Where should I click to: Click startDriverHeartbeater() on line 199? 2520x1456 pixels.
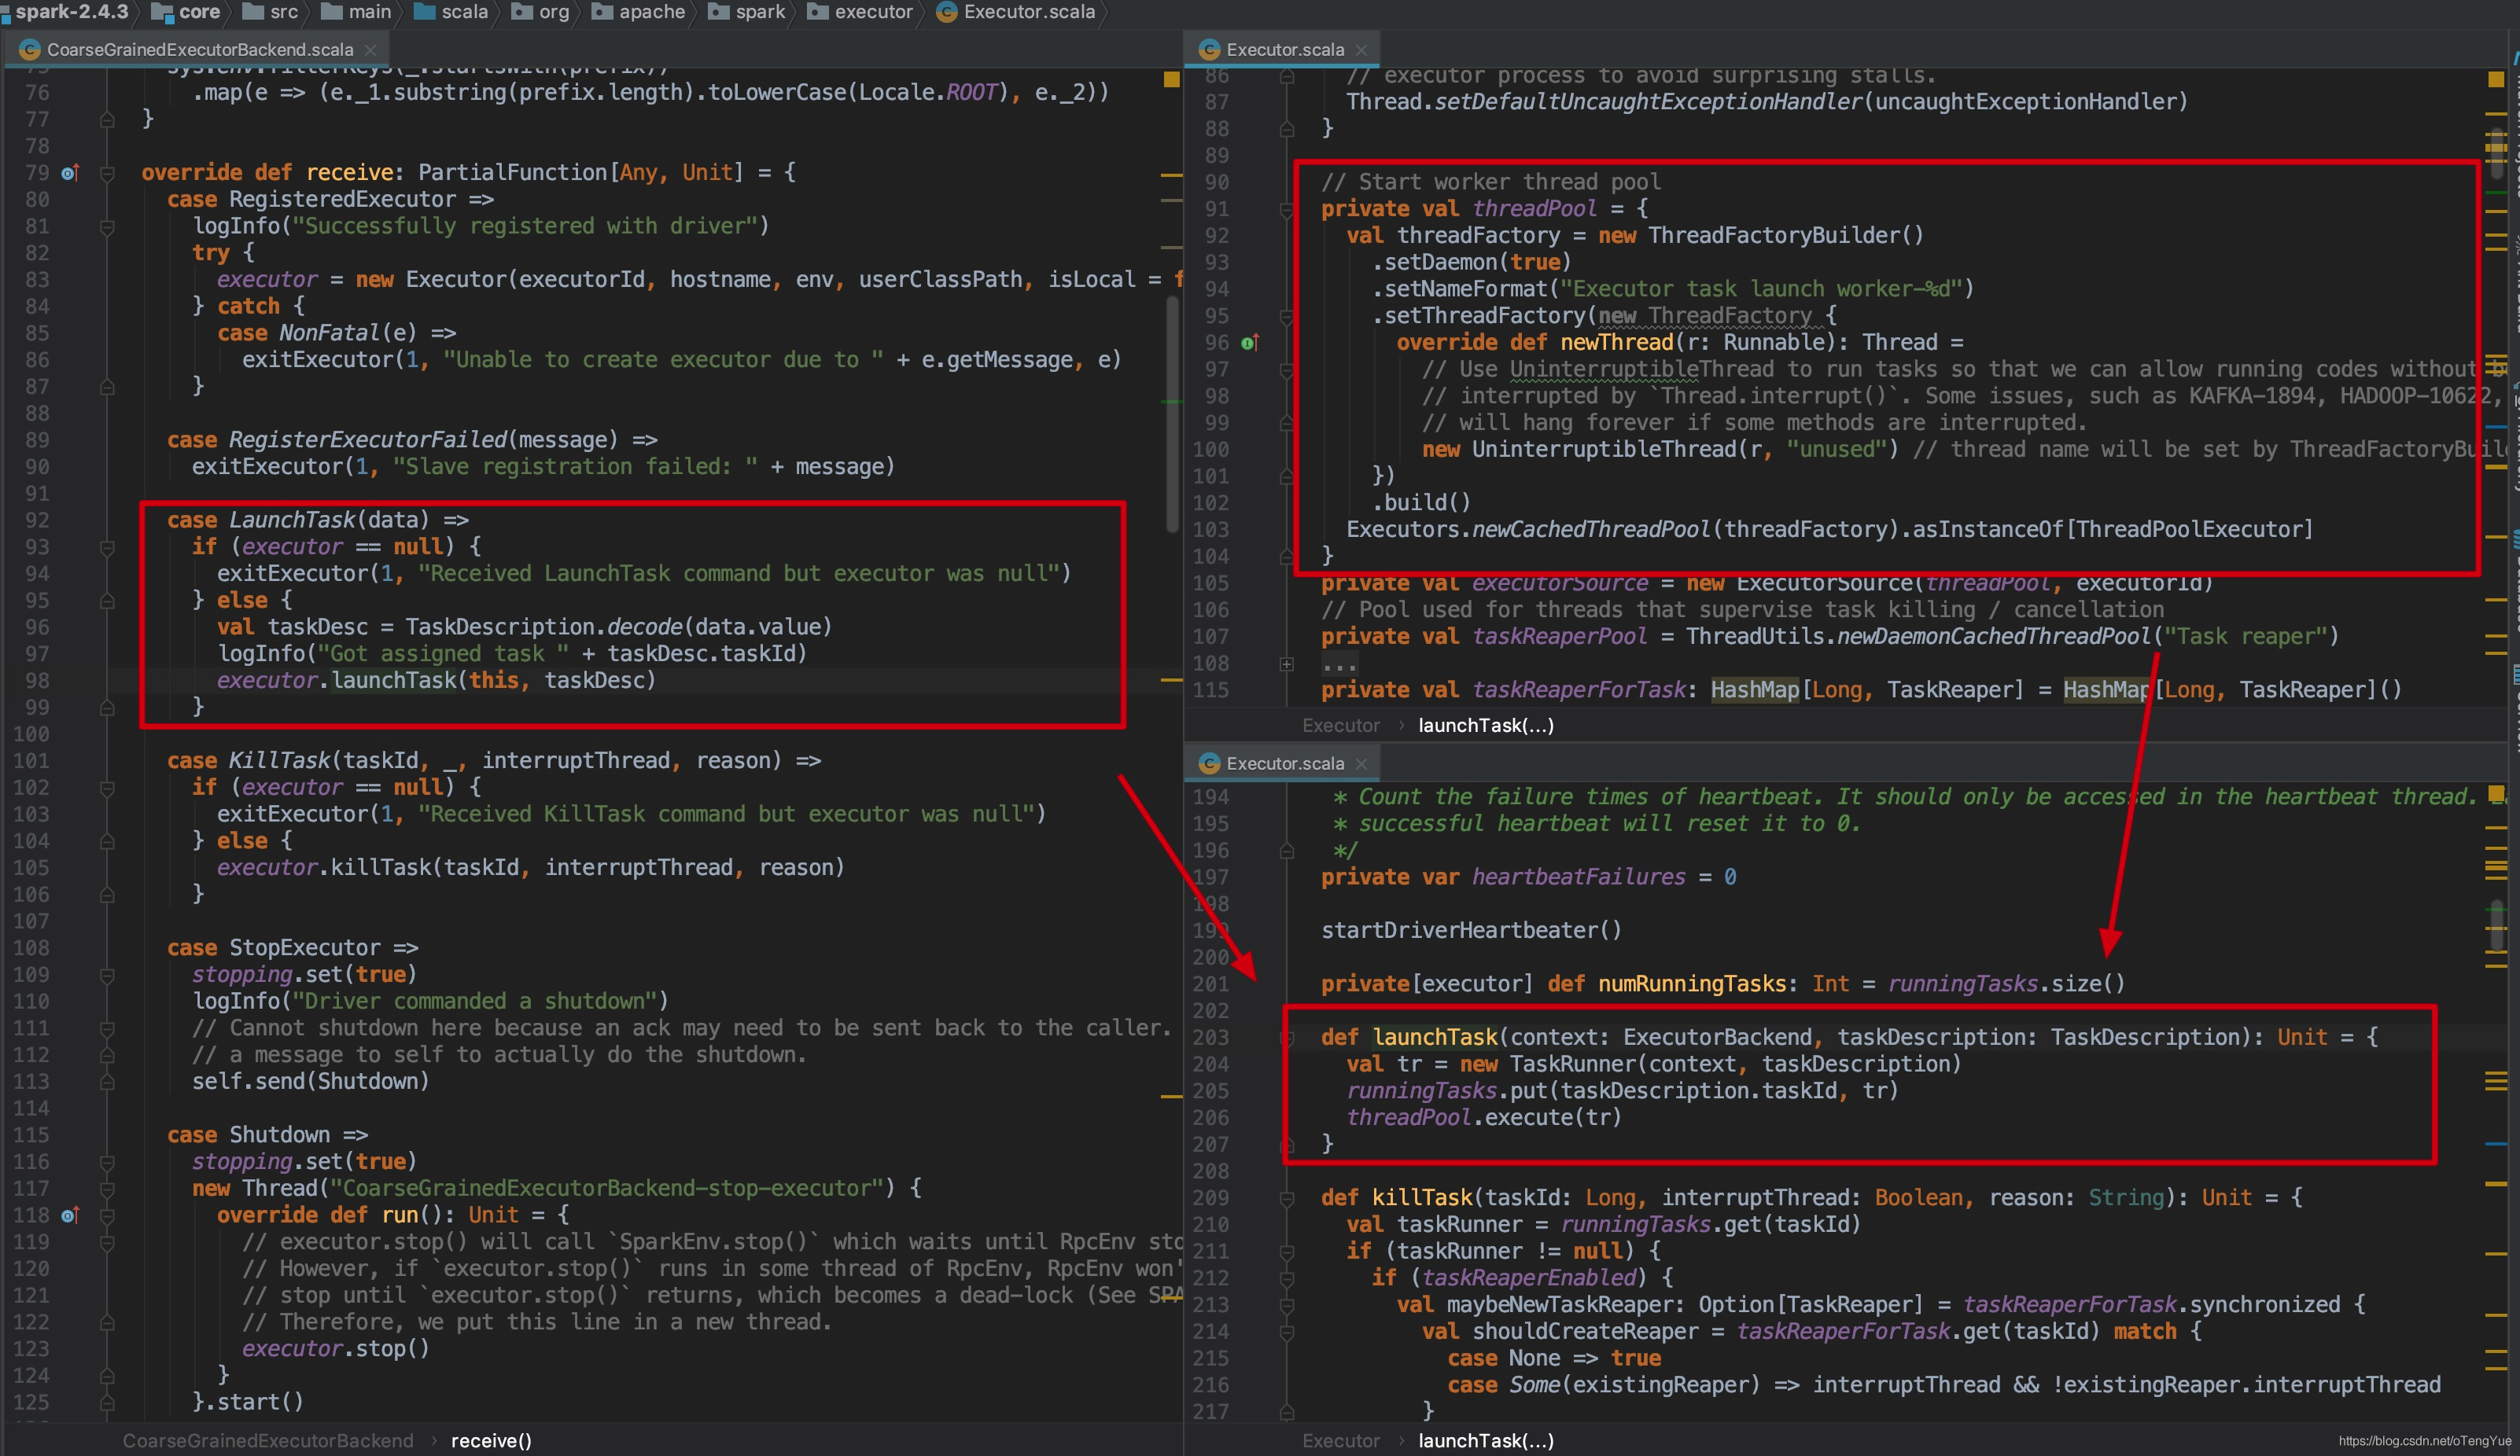tap(1471, 930)
